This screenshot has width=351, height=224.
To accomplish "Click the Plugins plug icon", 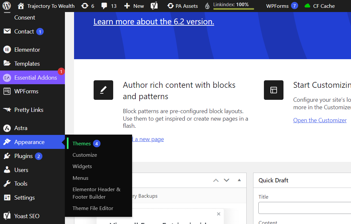I will [7, 156].
